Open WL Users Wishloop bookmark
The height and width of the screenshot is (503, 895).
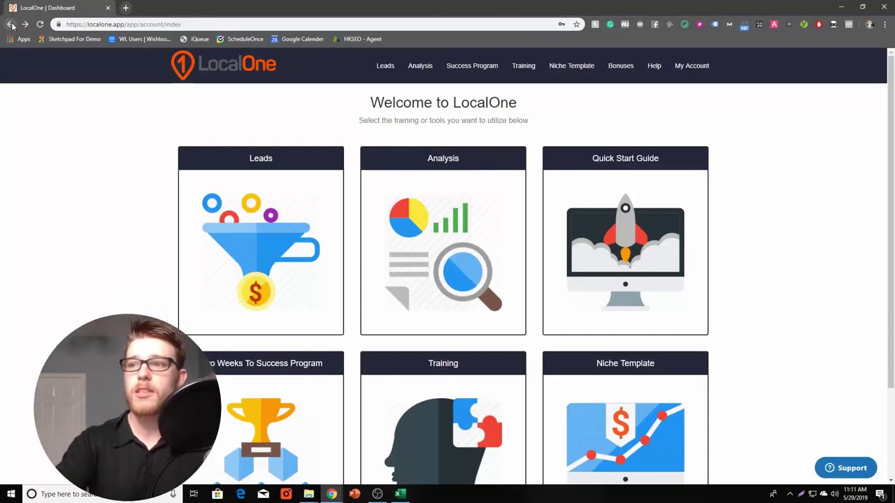tap(139, 39)
